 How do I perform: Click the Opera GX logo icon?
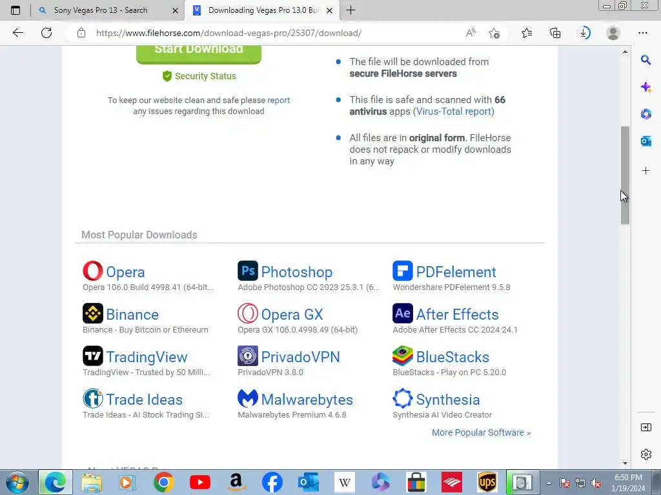point(248,313)
